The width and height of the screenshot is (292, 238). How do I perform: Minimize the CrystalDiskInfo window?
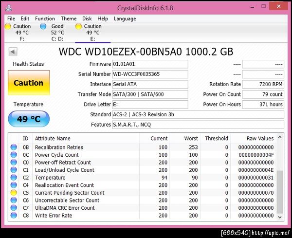pos(252,7)
